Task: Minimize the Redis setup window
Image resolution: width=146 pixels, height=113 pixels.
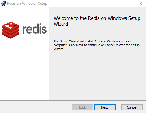Action: click(113, 4)
